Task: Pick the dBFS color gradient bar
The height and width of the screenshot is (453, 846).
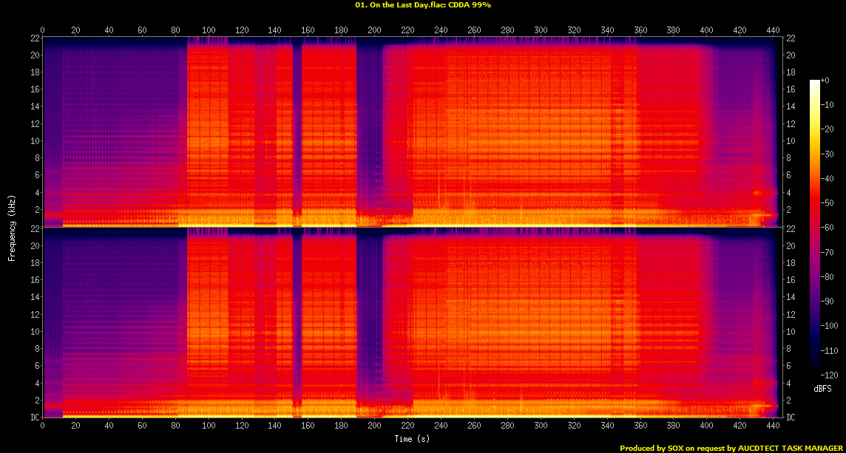Action: (x=815, y=227)
